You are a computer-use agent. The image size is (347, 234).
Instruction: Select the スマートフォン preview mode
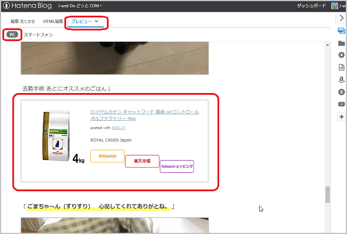click(x=38, y=35)
